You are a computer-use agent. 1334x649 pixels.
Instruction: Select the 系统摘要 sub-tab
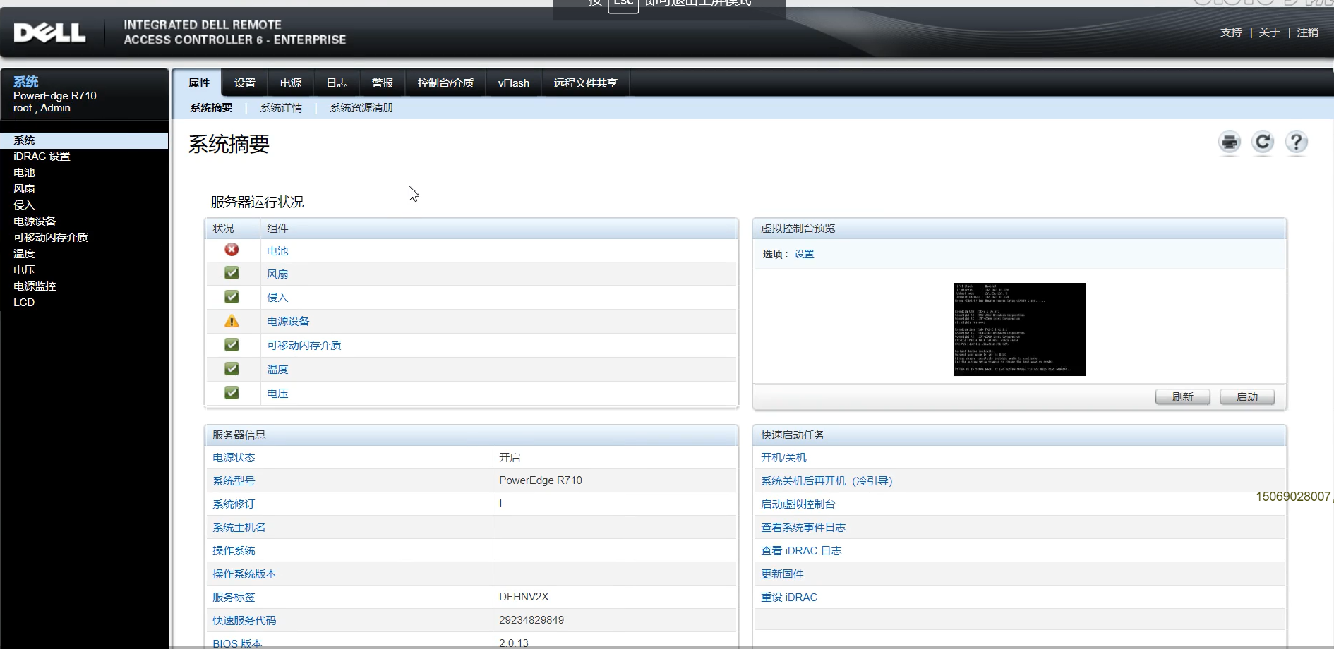[x=211, y=107]
